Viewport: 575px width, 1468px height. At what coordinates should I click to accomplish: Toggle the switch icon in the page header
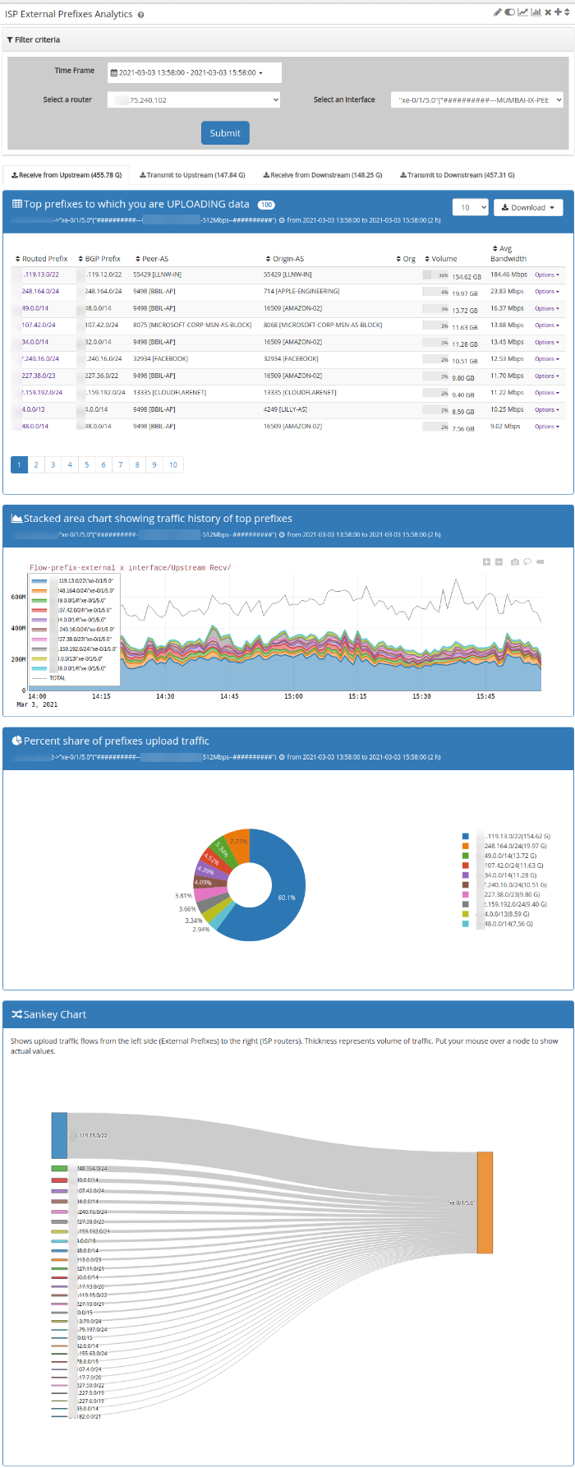(x=510, y=12)
